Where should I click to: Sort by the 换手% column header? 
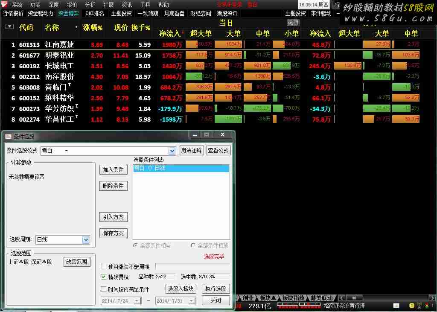click(x=141, y=27)
